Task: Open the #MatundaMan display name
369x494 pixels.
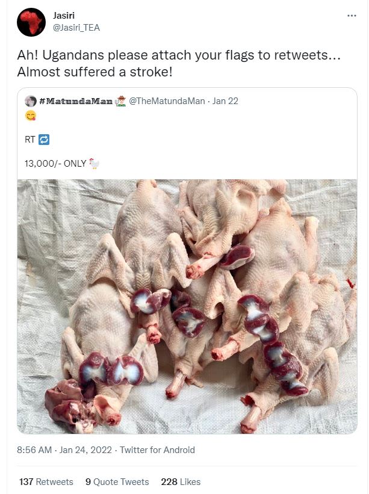Action: tap(76, 101)
